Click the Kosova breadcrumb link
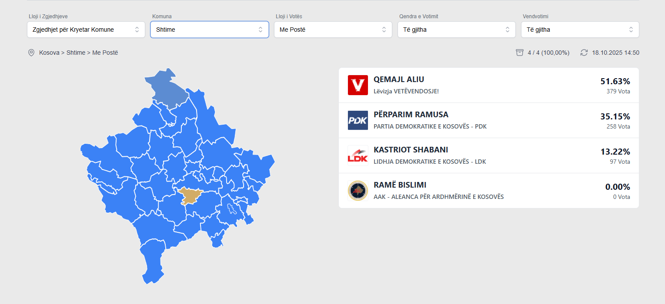 coord(49,53)
